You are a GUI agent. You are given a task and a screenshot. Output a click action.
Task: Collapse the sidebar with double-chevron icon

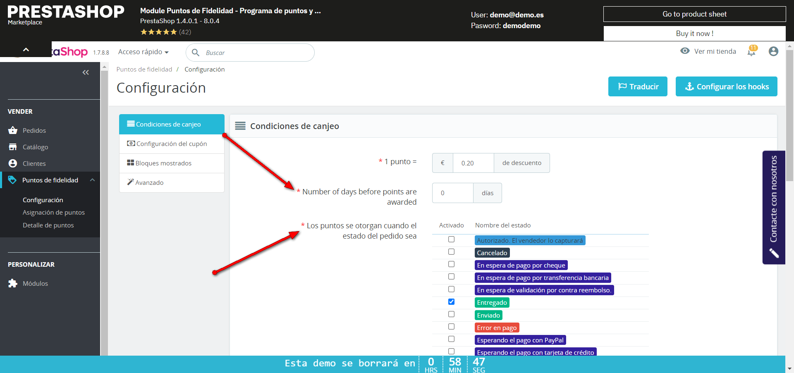86,72
